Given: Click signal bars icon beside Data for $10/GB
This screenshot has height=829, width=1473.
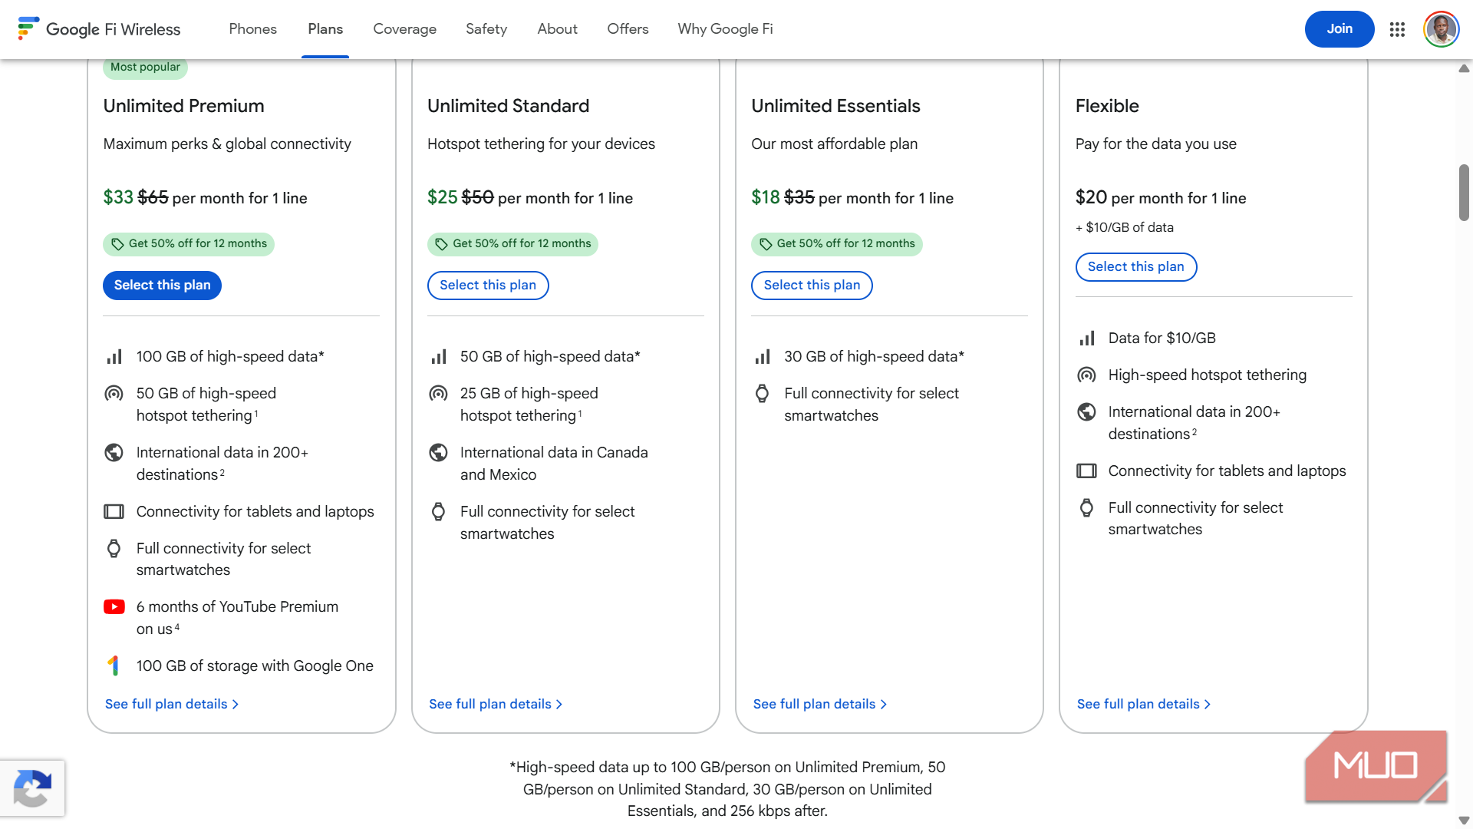Looking at the screenshot, I should (1086, 339).
